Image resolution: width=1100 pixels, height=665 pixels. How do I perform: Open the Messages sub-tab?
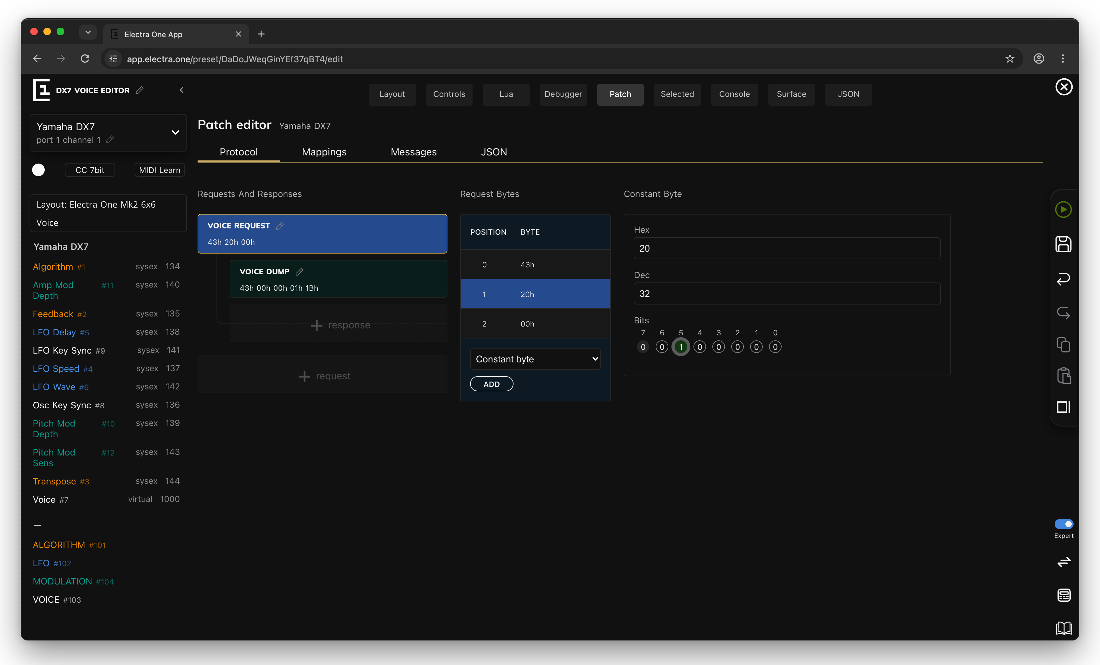click(x=413, y=152)
